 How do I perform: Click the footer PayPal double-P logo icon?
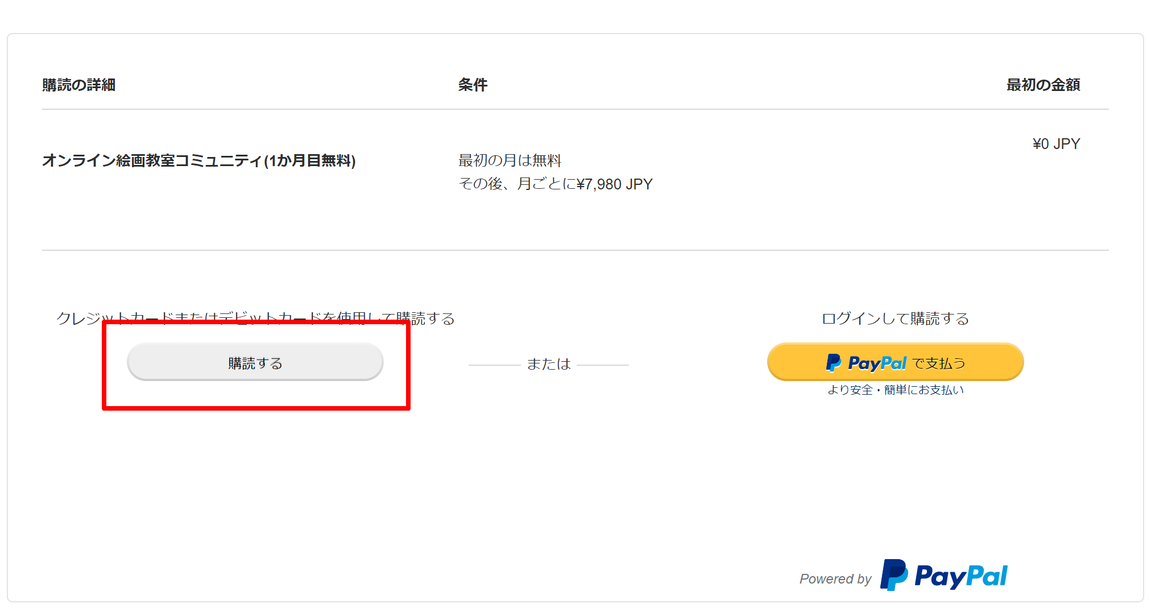click(x=893, y=575)
